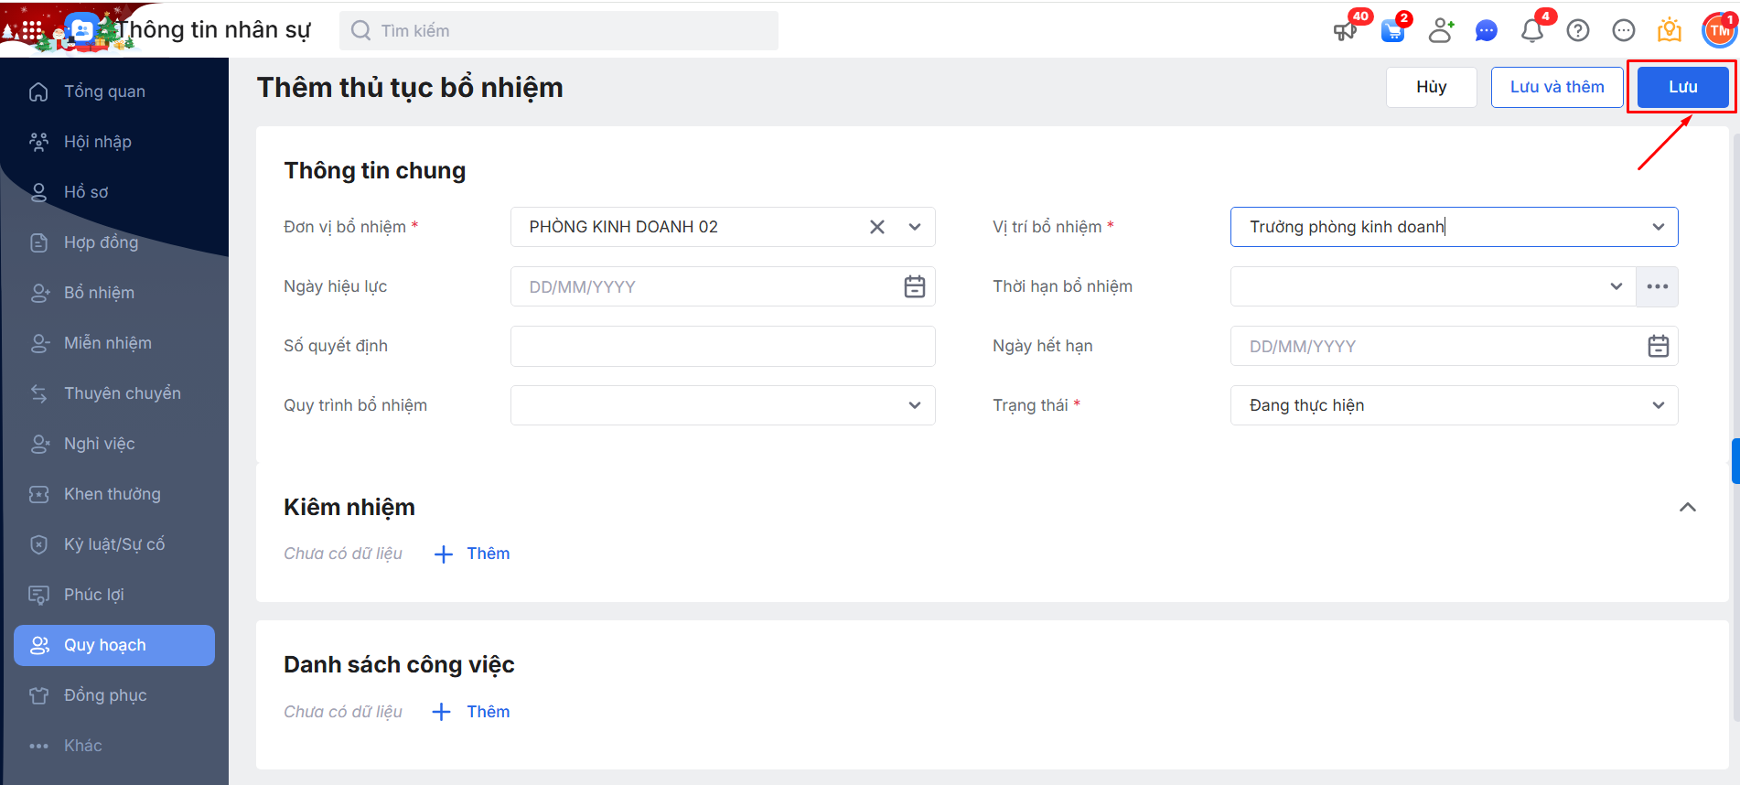Expand the Thời hạn bổ nhiệm dropdown
This screenshot has width=1740, height=785.
[x=1616, y=286]
